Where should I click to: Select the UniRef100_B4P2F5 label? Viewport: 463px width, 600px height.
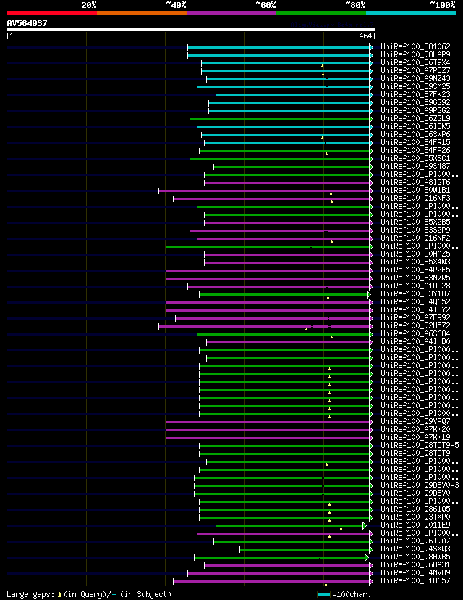click(415, 270)
